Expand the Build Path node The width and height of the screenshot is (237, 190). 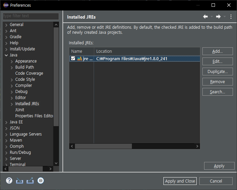(12, 68)
